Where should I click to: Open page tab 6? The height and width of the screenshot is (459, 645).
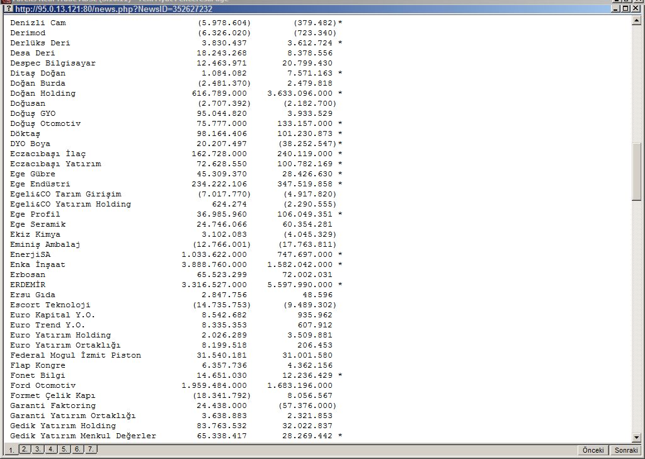[x=77, y=449]
